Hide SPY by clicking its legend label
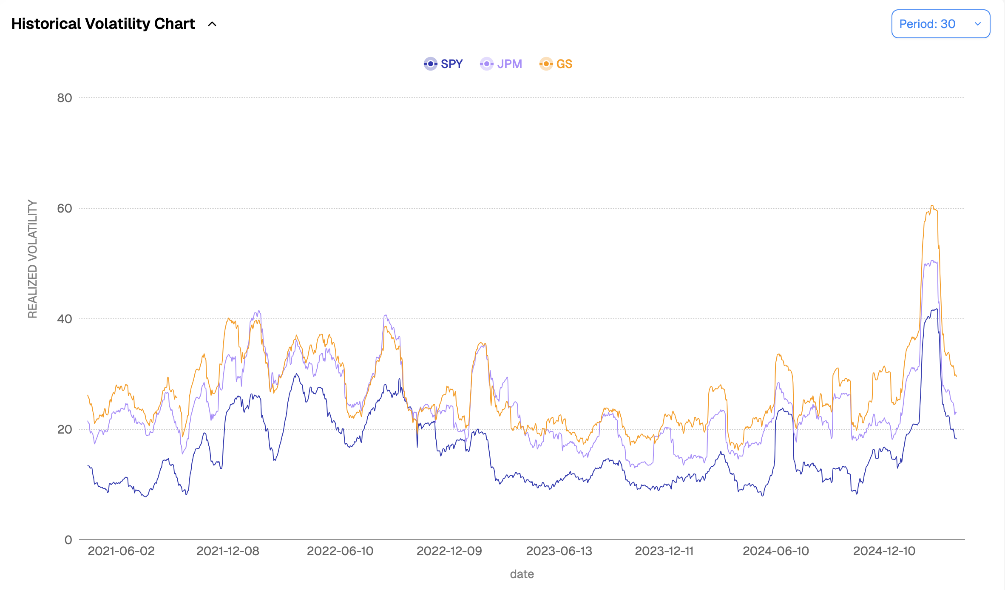 (451, 64)
